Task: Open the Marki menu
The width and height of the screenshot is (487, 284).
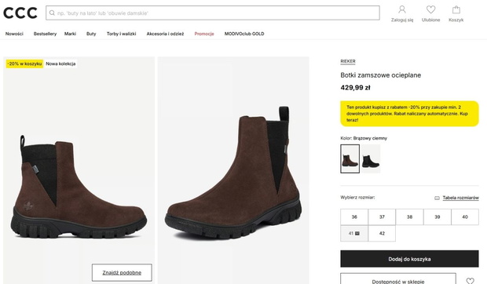Action: (70, 34)
